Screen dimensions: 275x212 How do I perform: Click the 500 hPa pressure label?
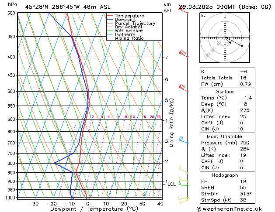point(12,91)
